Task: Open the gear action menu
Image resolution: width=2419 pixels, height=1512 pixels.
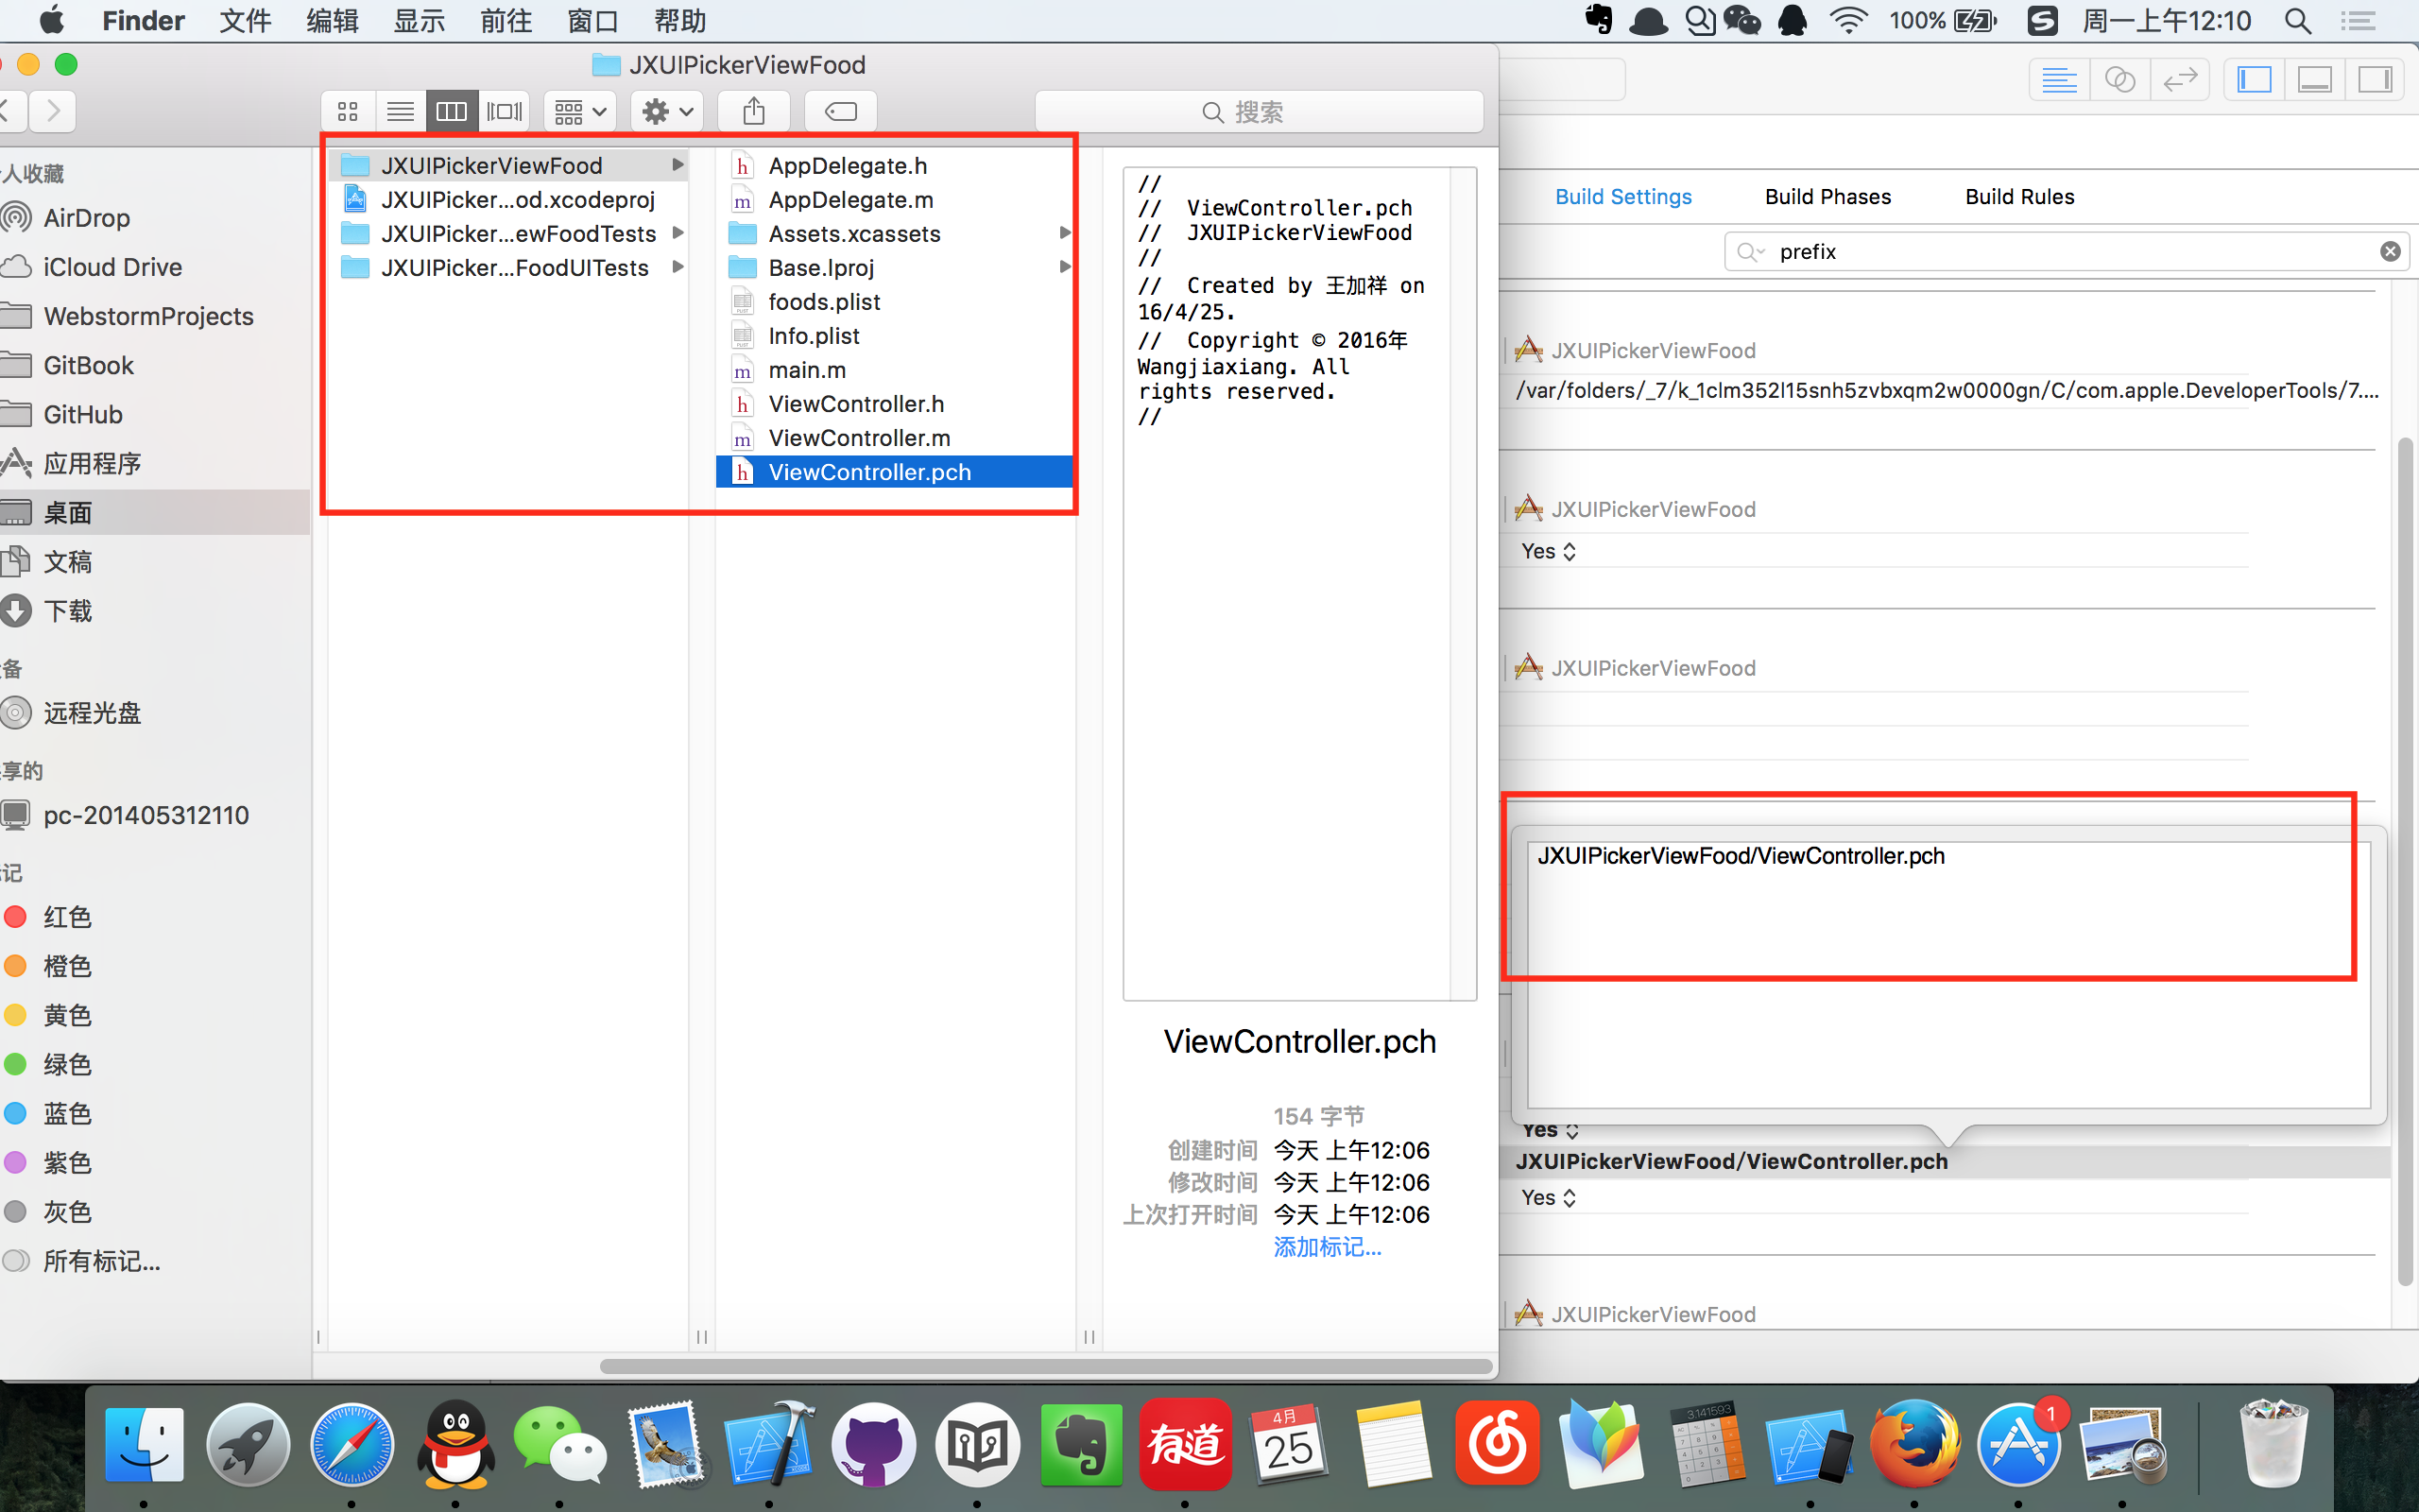Action: coord(667,112)
